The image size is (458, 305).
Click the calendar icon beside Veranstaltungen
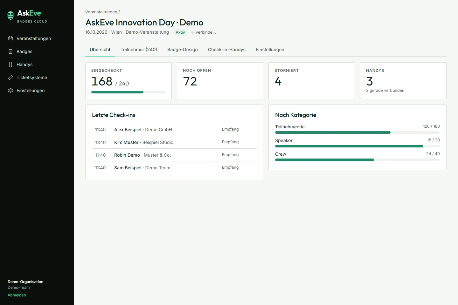pos(10,38)
